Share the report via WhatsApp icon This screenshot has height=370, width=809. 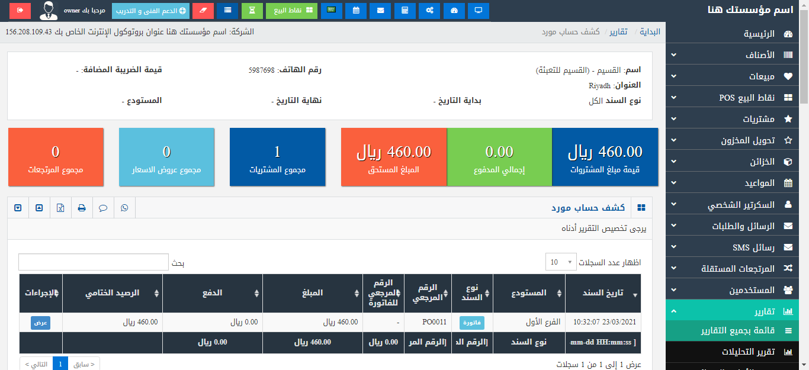pyautogui.click(x=124, y=208)
